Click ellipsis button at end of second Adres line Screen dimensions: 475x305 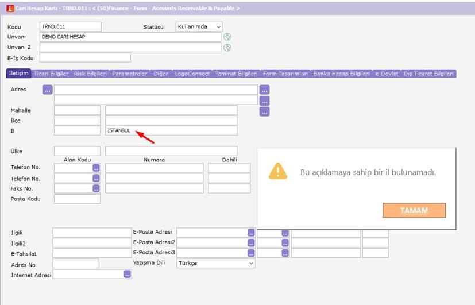coord(264,101)
